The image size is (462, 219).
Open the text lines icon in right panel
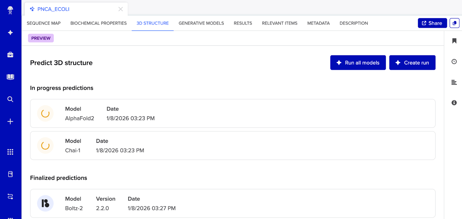(x=454, y=83)
